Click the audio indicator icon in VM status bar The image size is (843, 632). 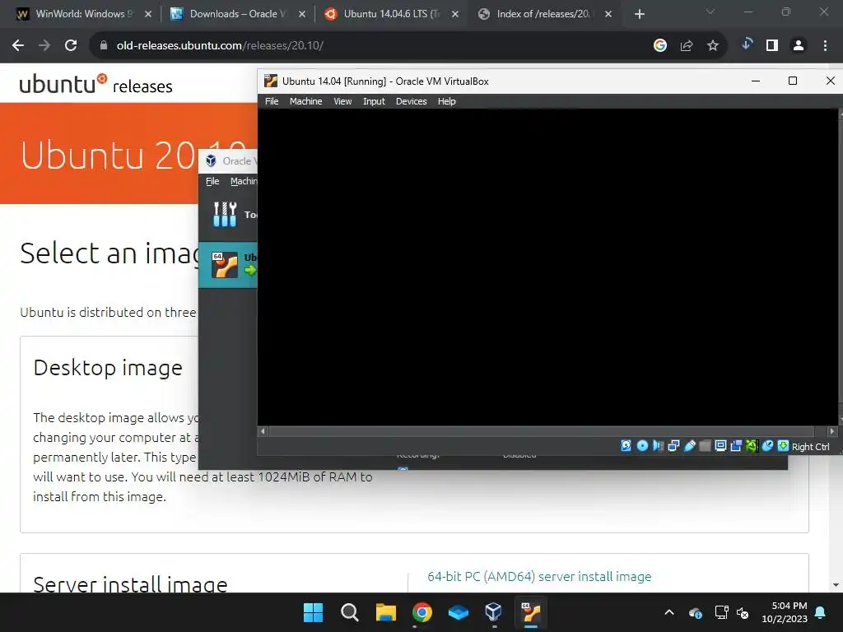pos(658,445)
